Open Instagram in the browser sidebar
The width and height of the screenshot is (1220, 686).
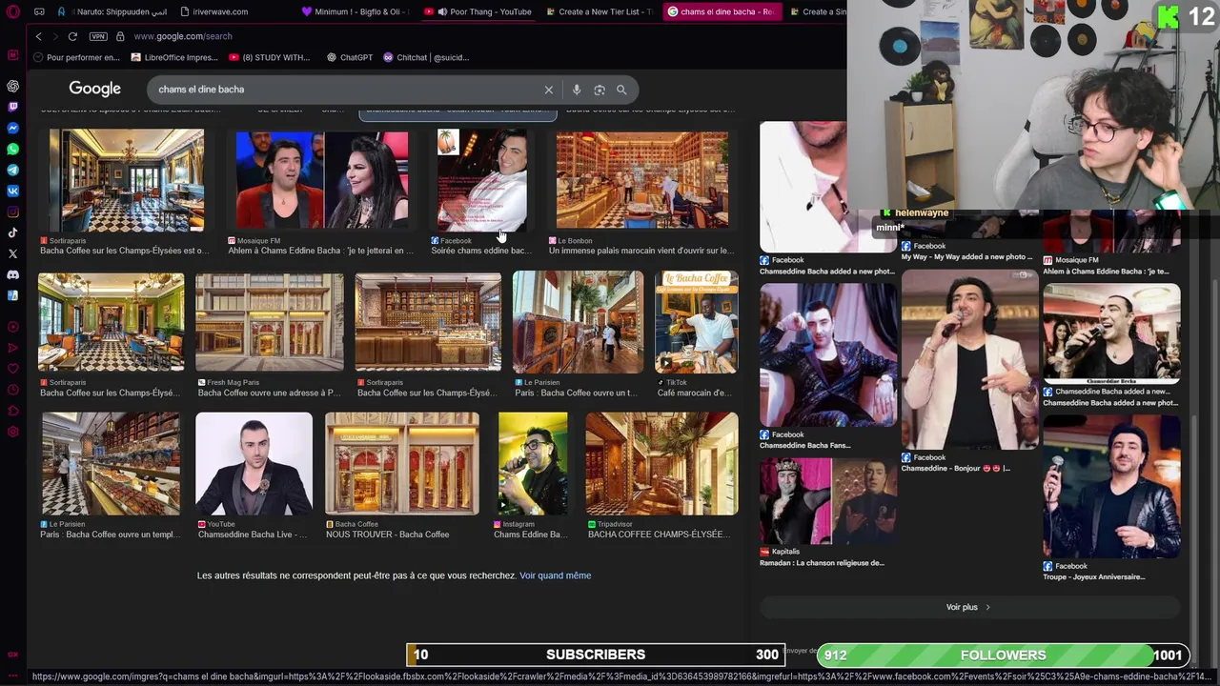tap(12, 212)
